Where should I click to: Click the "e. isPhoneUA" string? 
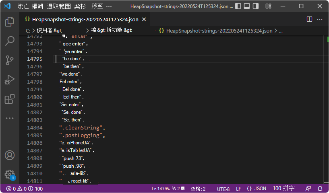click(75, 143)
